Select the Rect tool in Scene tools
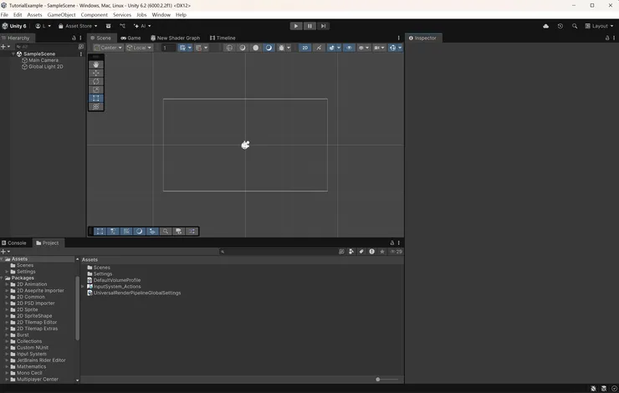Image resolution: width=619 pixels, height=393 pixels. point(96,98)
